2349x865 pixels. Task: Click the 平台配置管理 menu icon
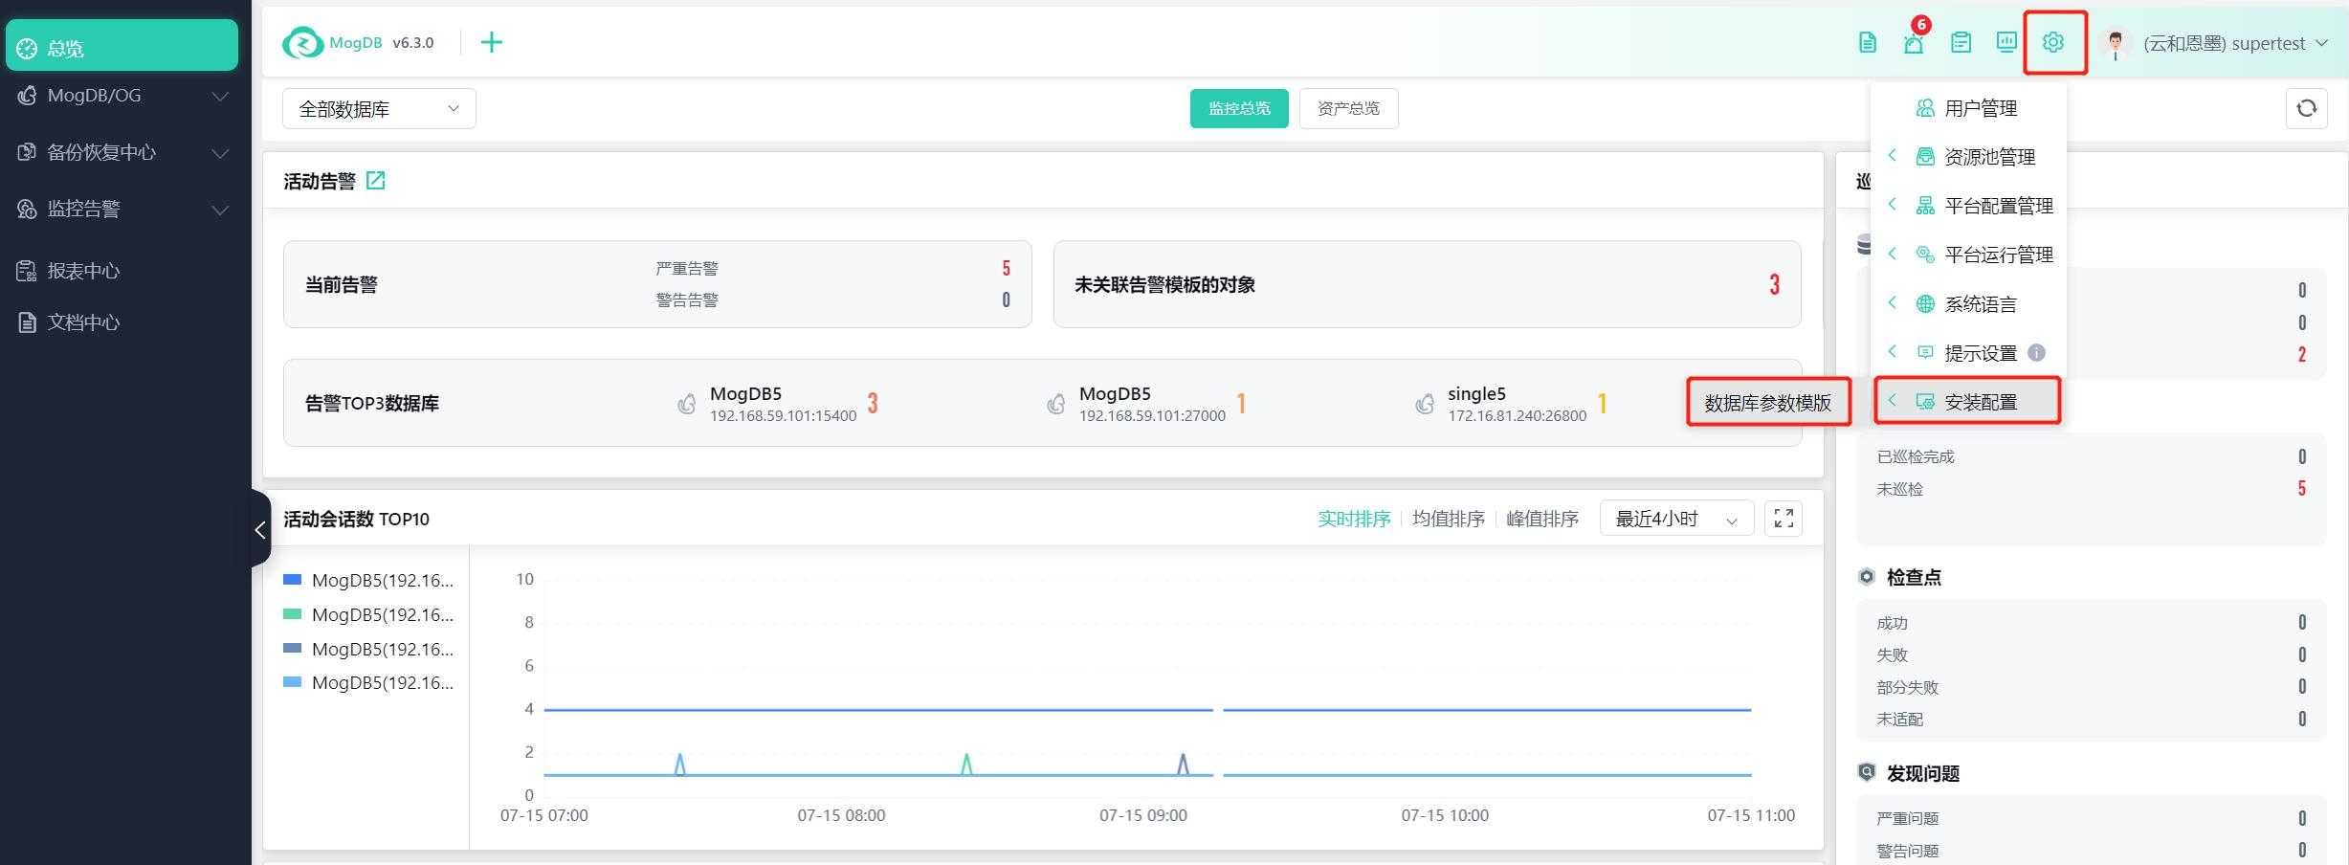coord(1925,206)
